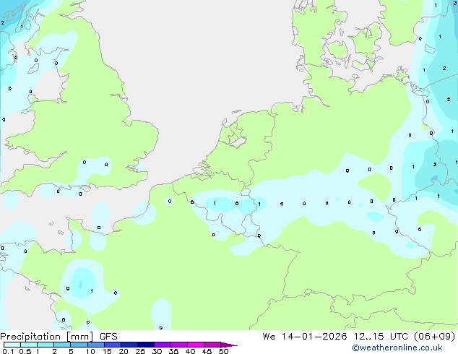Image resolution: width=458 pixels, height=354 pixels.
Task: Click the '25' legend scale label
Action: (x=140, y=351)
